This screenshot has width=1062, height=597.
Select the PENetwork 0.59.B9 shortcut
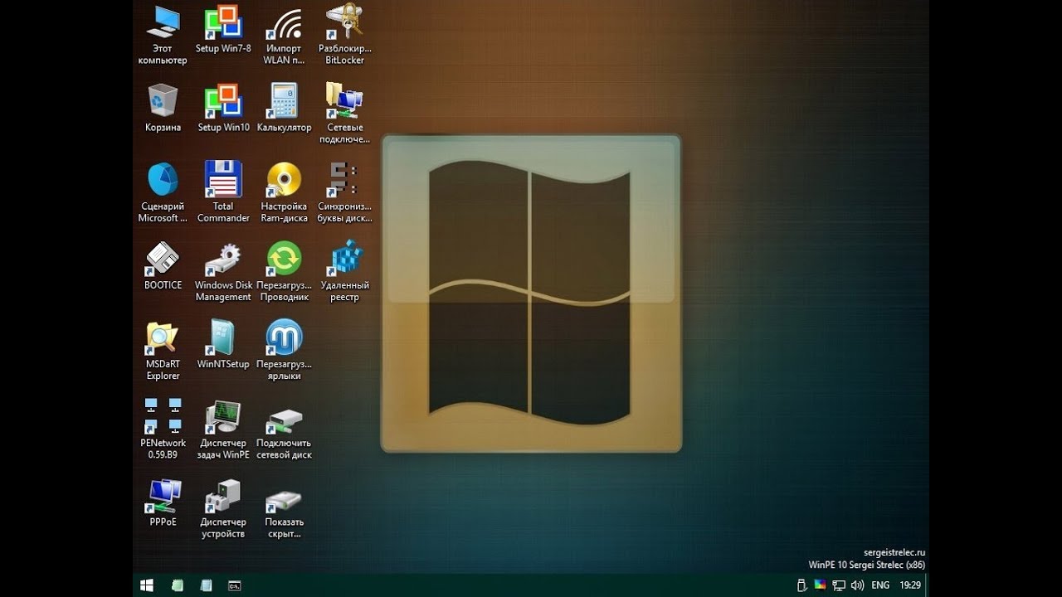[x=163, y=429]
